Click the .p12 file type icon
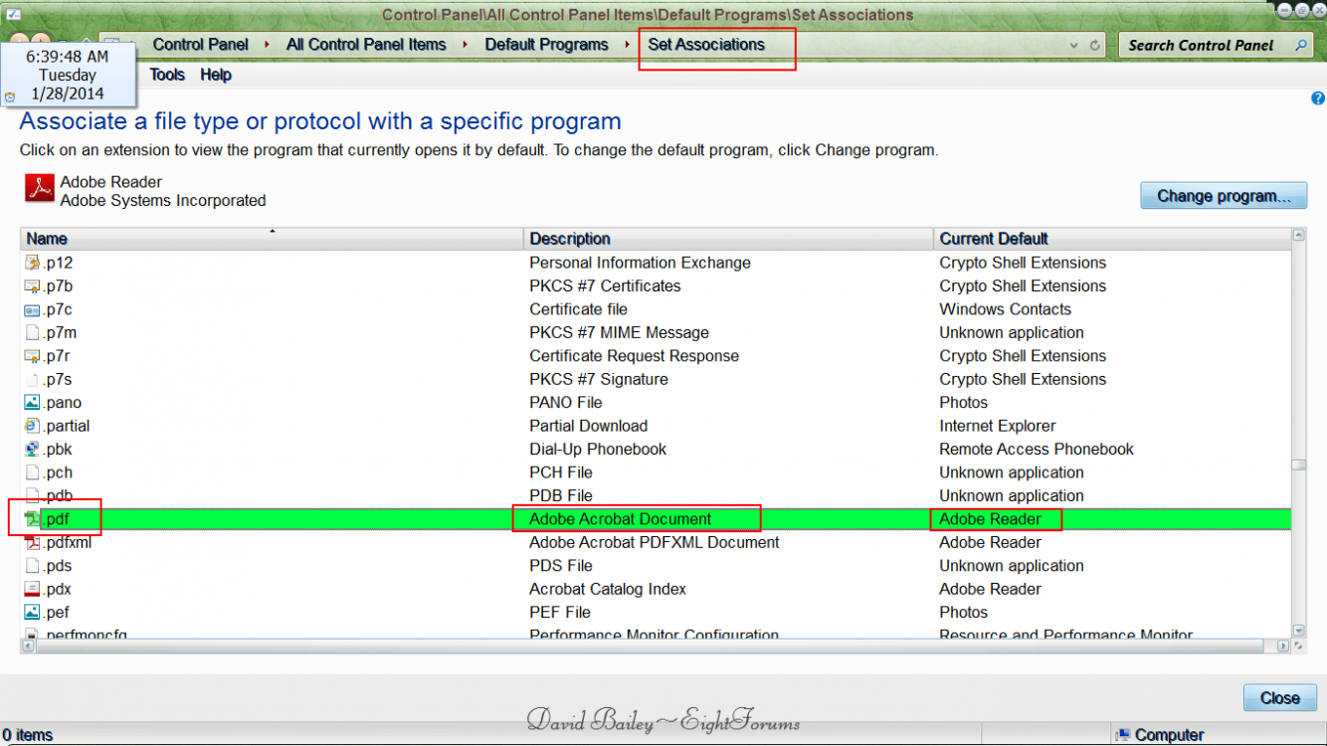Image resolution: width=1327 pixels, height=746 pixels. pyautogui.click(x=32, y=263)
